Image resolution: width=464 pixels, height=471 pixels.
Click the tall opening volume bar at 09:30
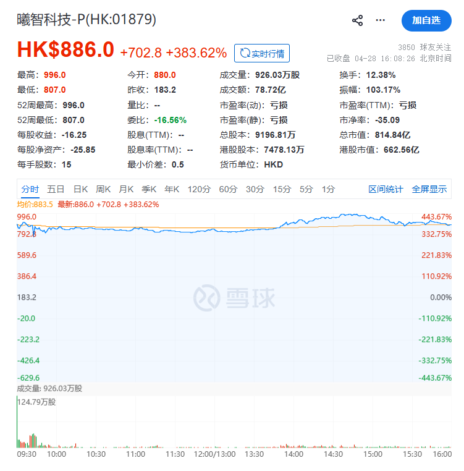(x=17, y=422)
